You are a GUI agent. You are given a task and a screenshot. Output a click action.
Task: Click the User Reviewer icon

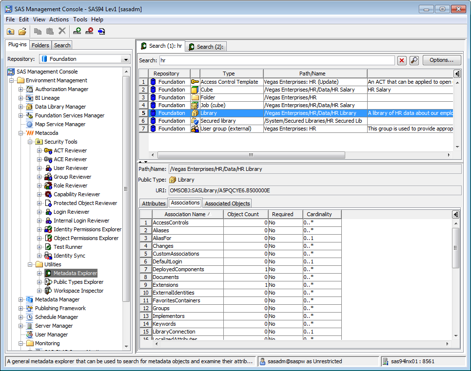tap(48, 168)
